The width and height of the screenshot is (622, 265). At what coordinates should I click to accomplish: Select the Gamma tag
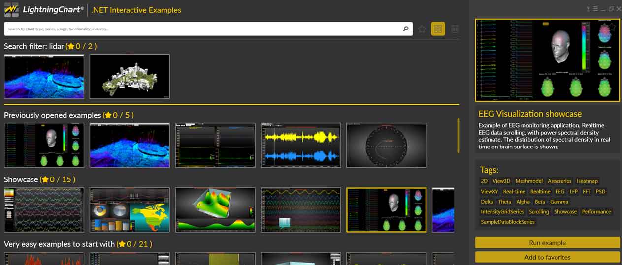click(x=559, y=202)
